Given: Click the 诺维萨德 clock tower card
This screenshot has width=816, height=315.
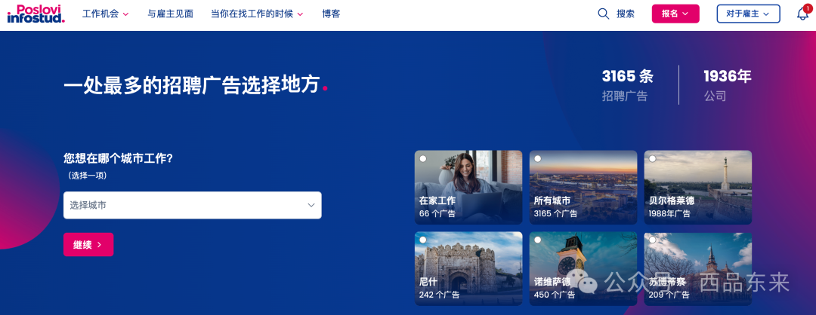Looking at the screenshot, I should [x=583, y=268].
